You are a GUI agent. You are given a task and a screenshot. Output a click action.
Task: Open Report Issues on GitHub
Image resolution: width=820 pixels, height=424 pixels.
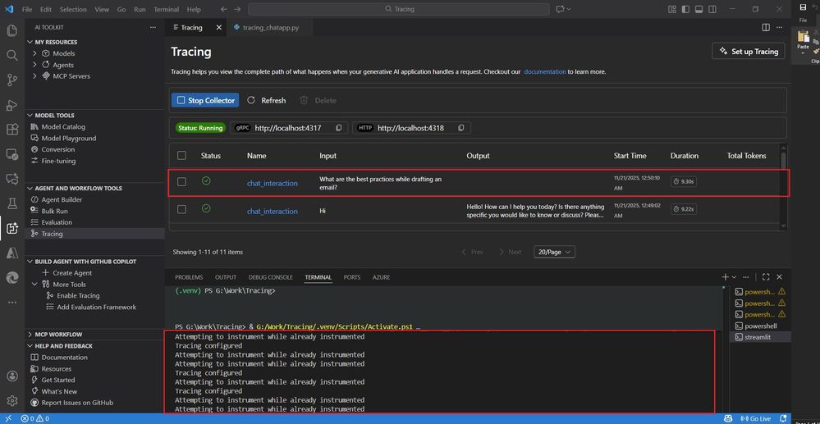[77, 403]
